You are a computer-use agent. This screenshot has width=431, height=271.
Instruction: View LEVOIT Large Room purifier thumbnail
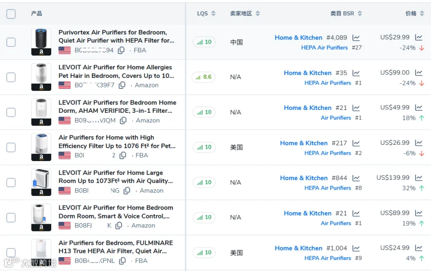coord(41,182)
